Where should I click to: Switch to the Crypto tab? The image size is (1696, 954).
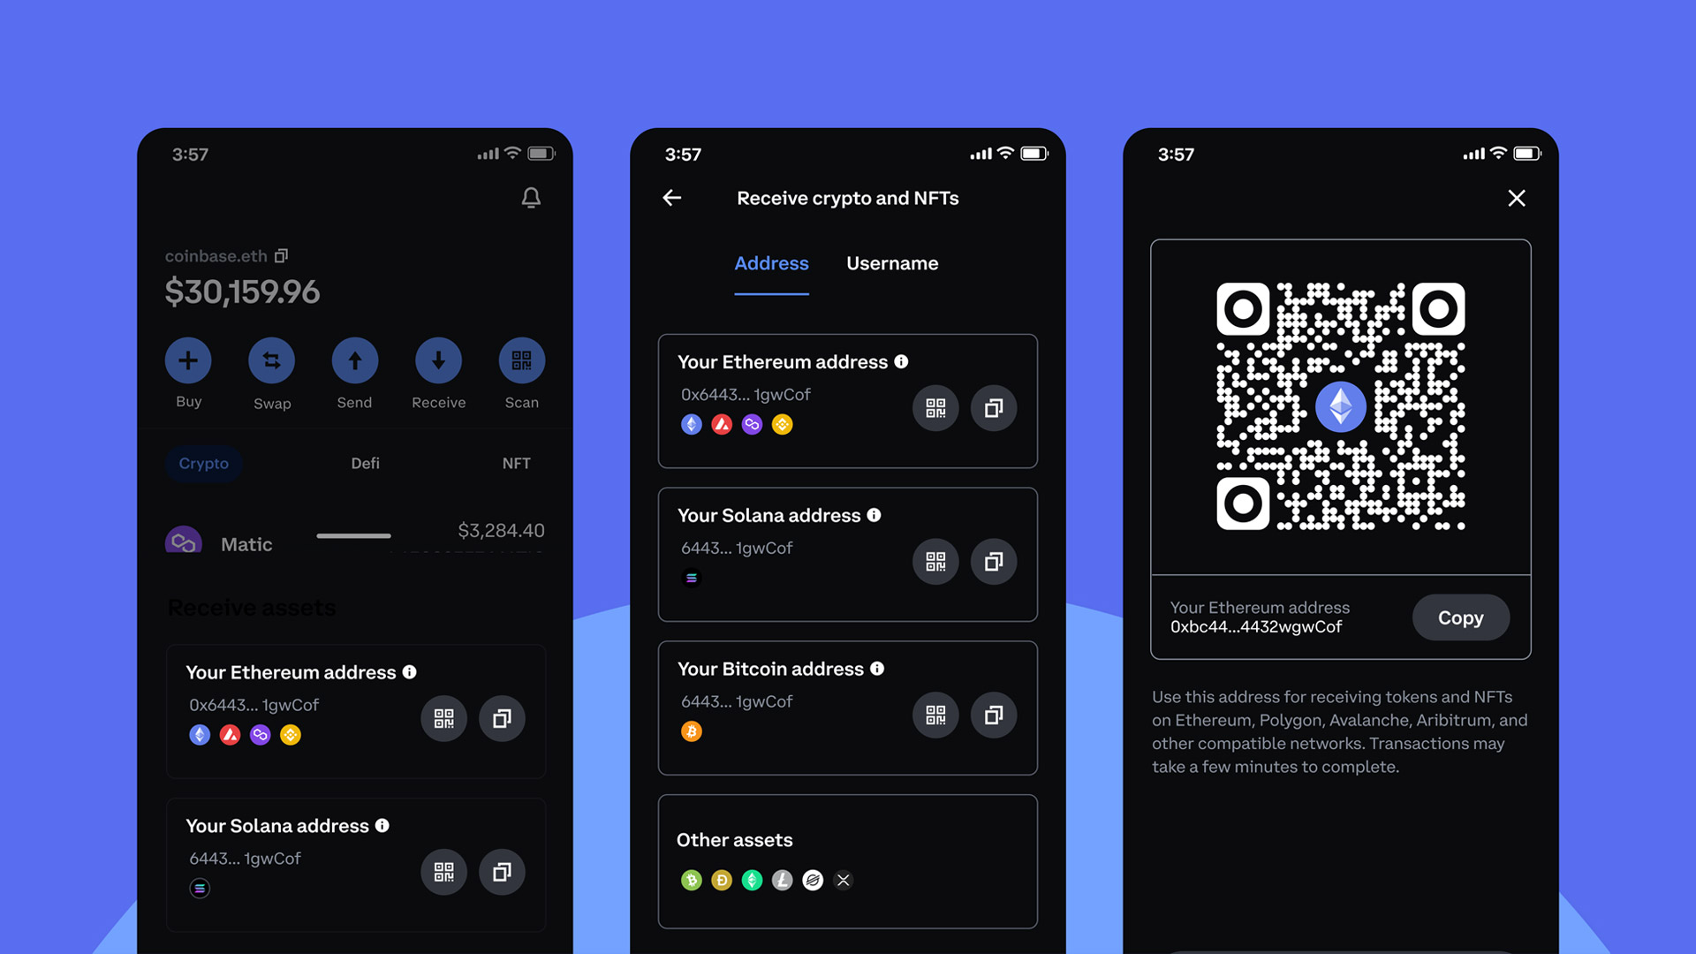pos(201,463)
